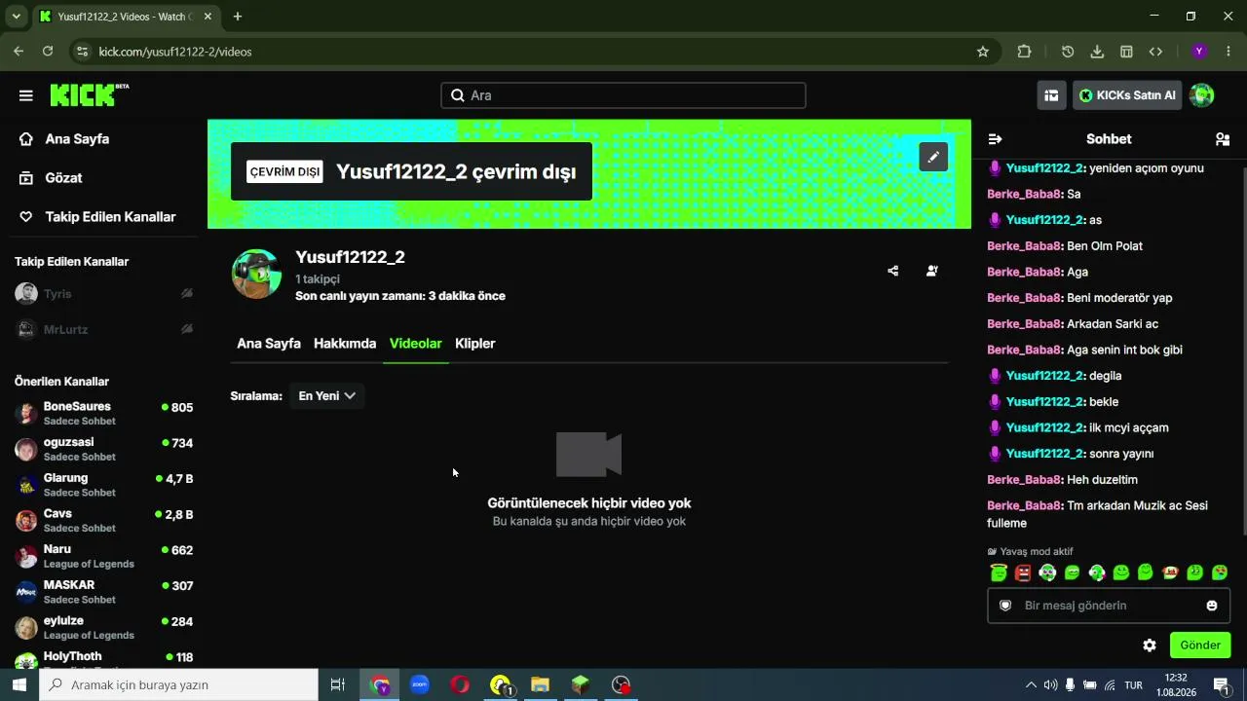Open a new browser tab
The width and height of the screenshot is (1247, 701).
(x=237, y=17)
